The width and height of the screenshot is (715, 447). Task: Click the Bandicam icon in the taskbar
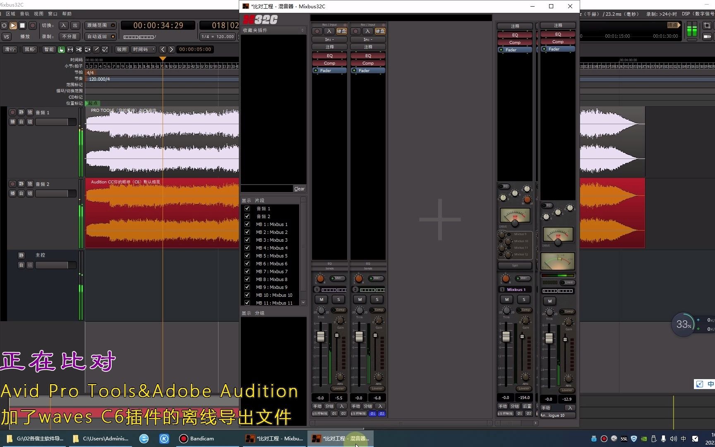tap(183, 439)
